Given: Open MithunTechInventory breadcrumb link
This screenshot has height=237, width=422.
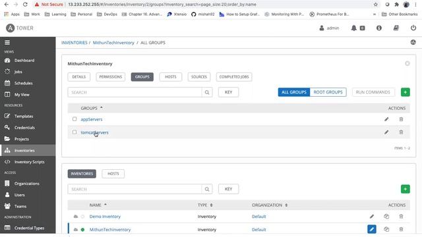Looking at the screenshot, I should pyautogui.click(x=113, y=43).
